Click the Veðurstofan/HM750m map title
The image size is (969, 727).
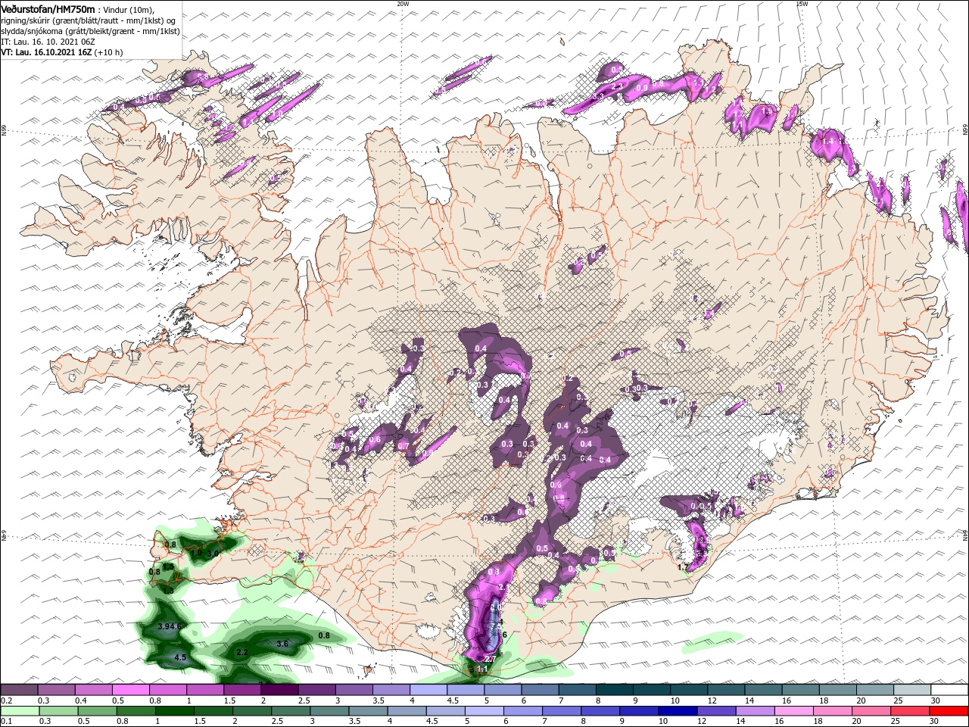[x=48, y=8]
